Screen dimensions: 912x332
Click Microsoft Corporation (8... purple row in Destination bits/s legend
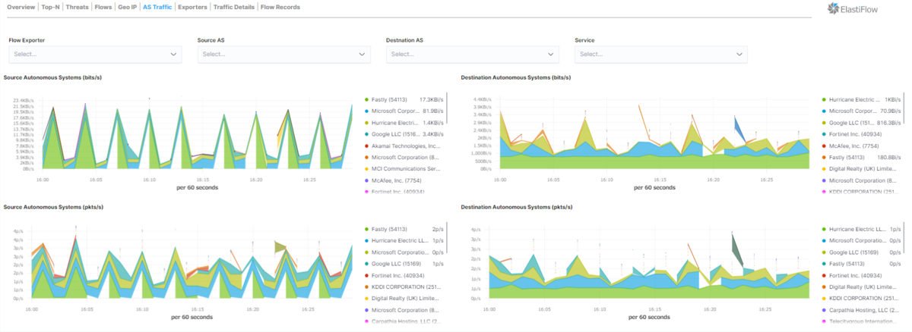pyautogui.click(x=861, y=180)
